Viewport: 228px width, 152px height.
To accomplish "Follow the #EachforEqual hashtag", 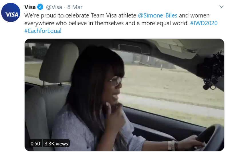I will click(43, 31).
